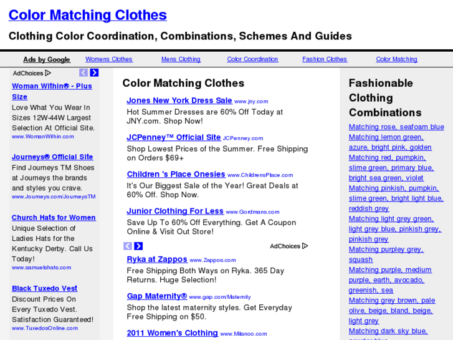Open Matching lemon green, azure link
The height and width of the screenshot is (340, 453).
pyautogui.click(x=390, y=142)
